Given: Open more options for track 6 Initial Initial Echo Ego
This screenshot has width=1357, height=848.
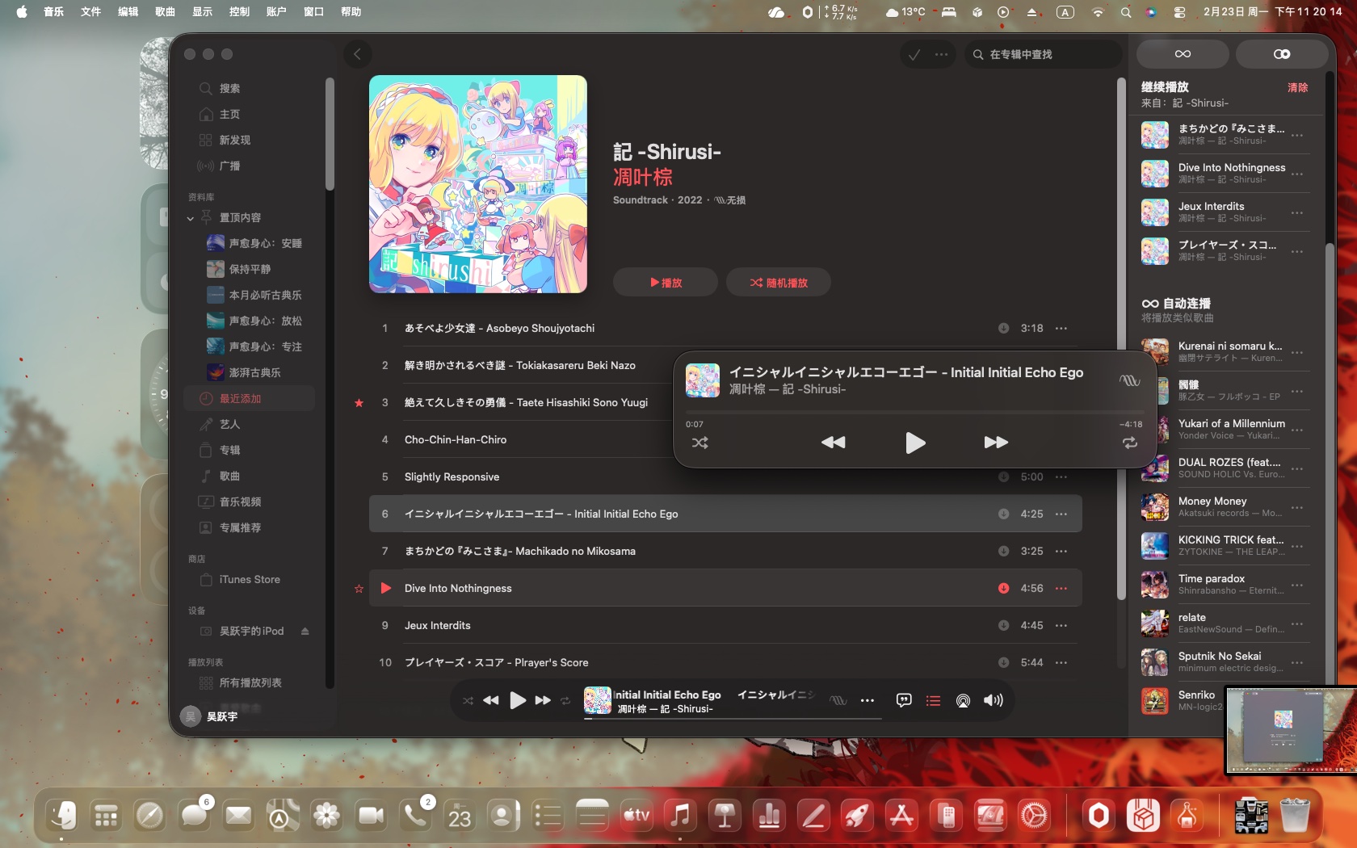Looking at the screenshot, I should coord(1061,514).
